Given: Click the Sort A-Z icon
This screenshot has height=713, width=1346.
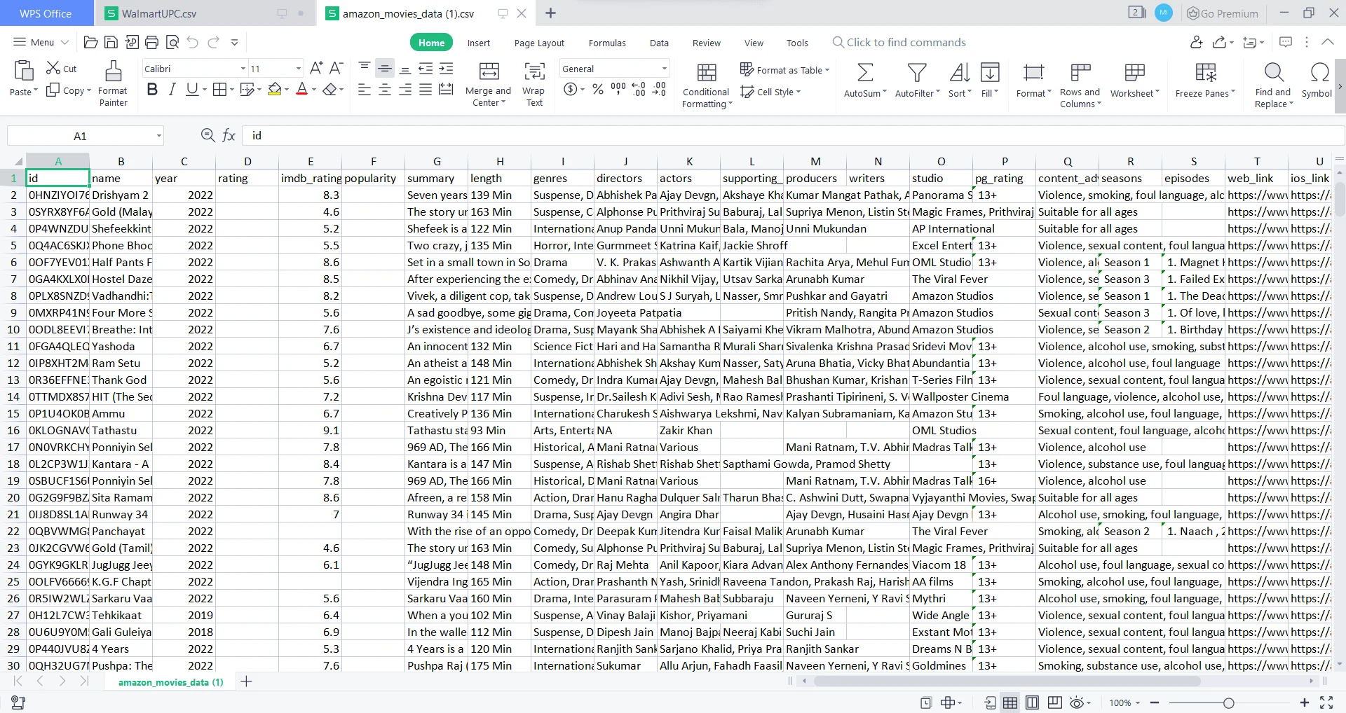Looking at the screenshot, I should click(x=960, y=72).
